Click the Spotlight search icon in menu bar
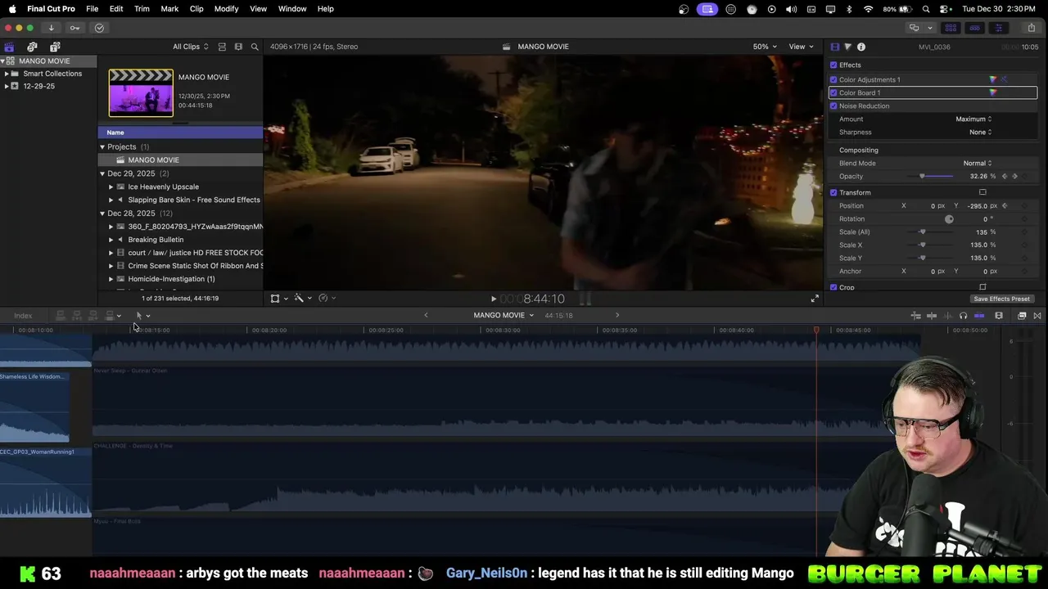 [x=926, y=8]
